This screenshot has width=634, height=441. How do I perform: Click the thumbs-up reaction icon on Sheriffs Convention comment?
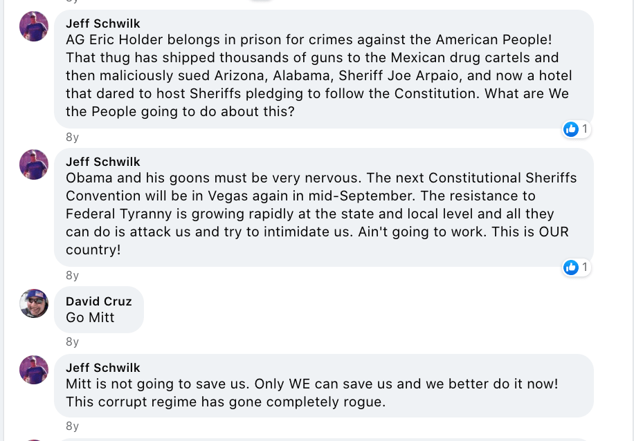(571, 268)
